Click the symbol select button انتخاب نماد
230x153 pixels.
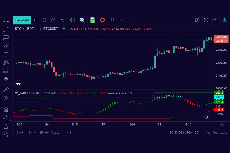[22, 20]
